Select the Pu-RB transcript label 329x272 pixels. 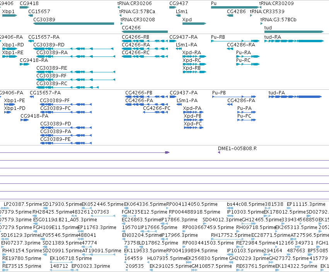pyautogui.click(x=218, y=37)
